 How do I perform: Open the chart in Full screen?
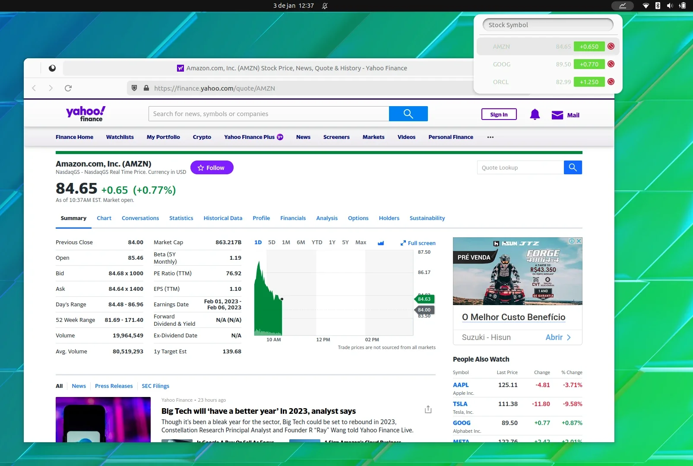pos(418,243)
